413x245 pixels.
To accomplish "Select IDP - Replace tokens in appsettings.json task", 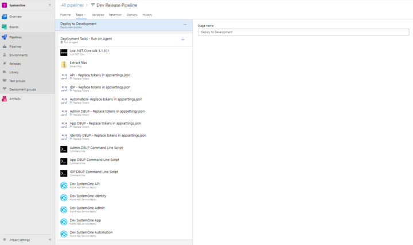I will [100, 88].
